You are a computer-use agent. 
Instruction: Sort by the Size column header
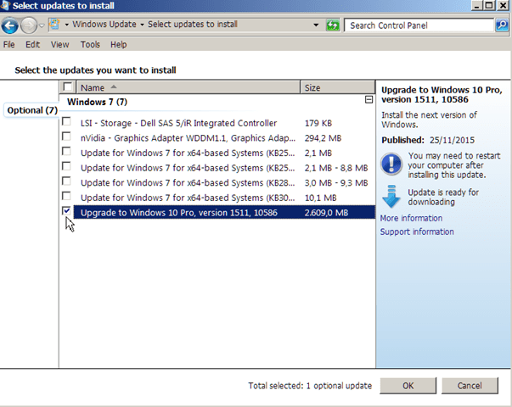337,87
